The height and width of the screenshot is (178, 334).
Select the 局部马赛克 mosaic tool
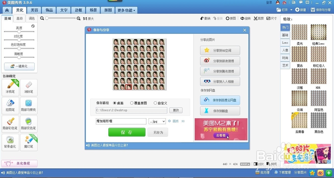[x=28, y=106]
